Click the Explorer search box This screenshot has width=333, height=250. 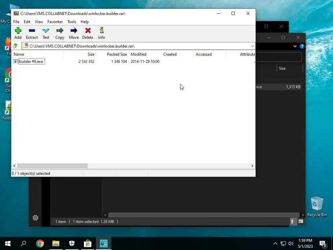pos(279,57)
